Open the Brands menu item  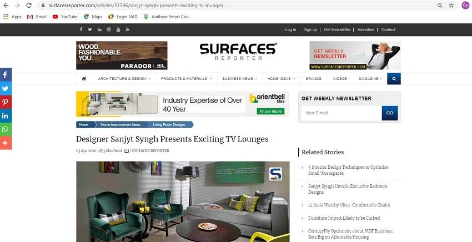point(314,79)
